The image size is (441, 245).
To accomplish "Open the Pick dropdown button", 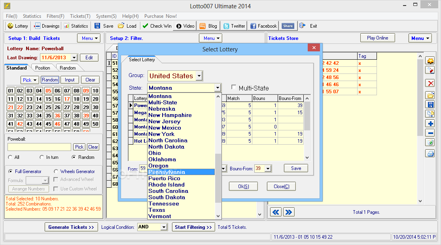I will click(30, 80).
